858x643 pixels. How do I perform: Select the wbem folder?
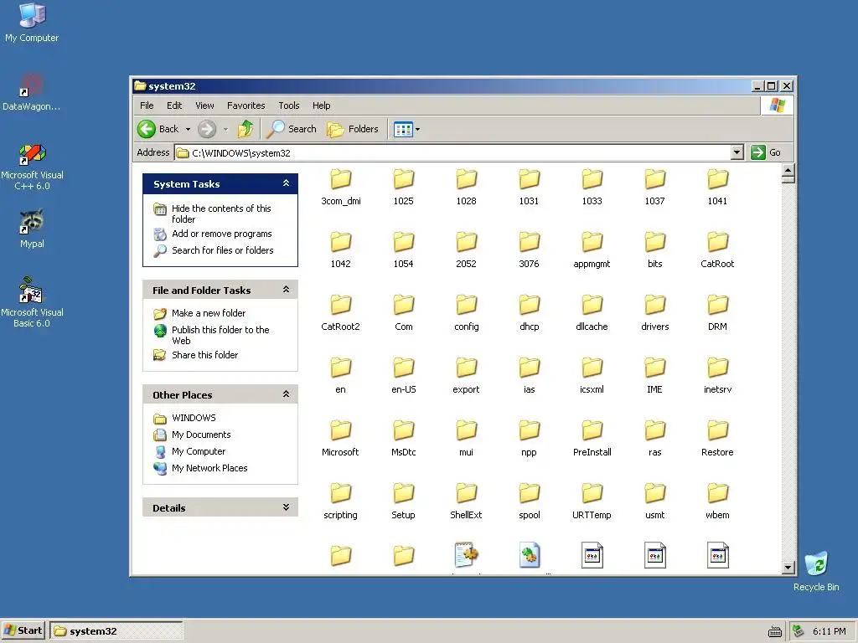(717, 502)
